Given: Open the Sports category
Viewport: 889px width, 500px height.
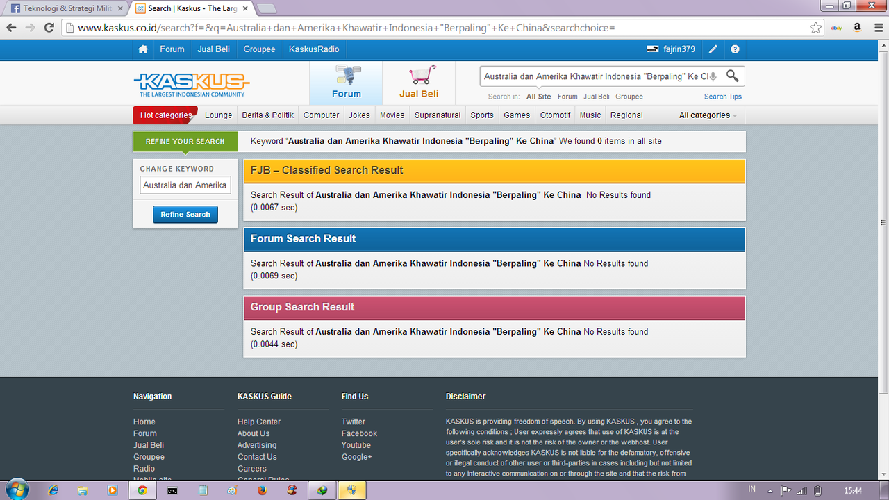Looking at the screenshot, I should coord(482,115).
